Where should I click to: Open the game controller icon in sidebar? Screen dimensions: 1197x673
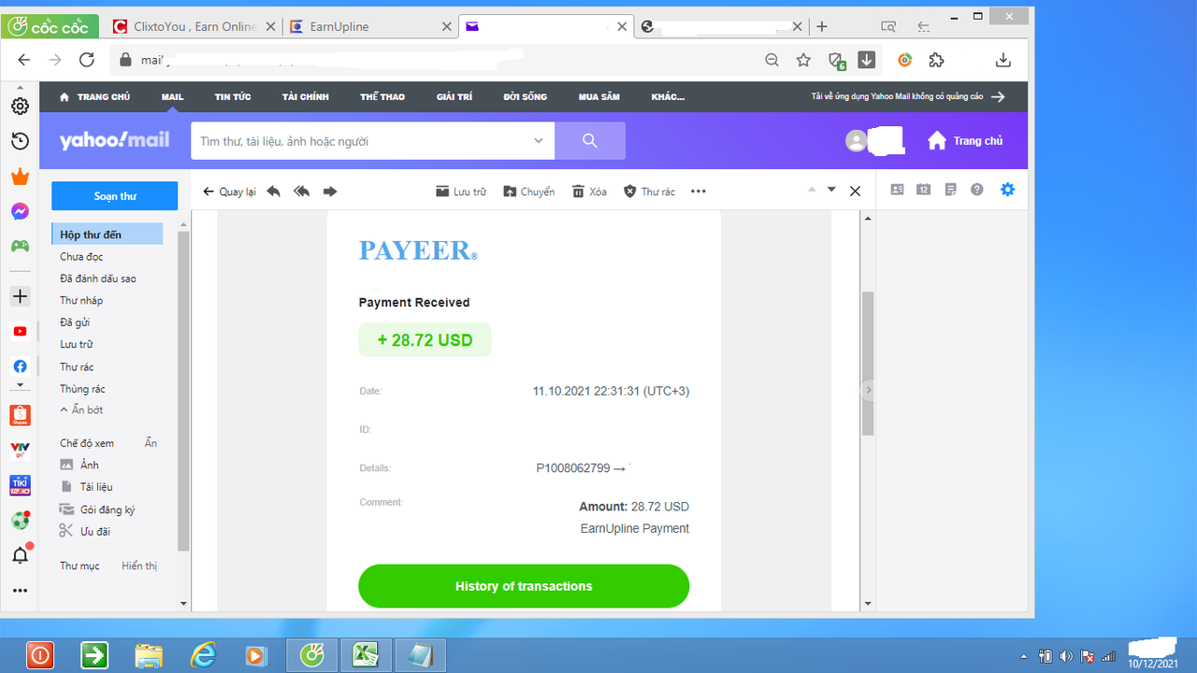click(20, 247)
